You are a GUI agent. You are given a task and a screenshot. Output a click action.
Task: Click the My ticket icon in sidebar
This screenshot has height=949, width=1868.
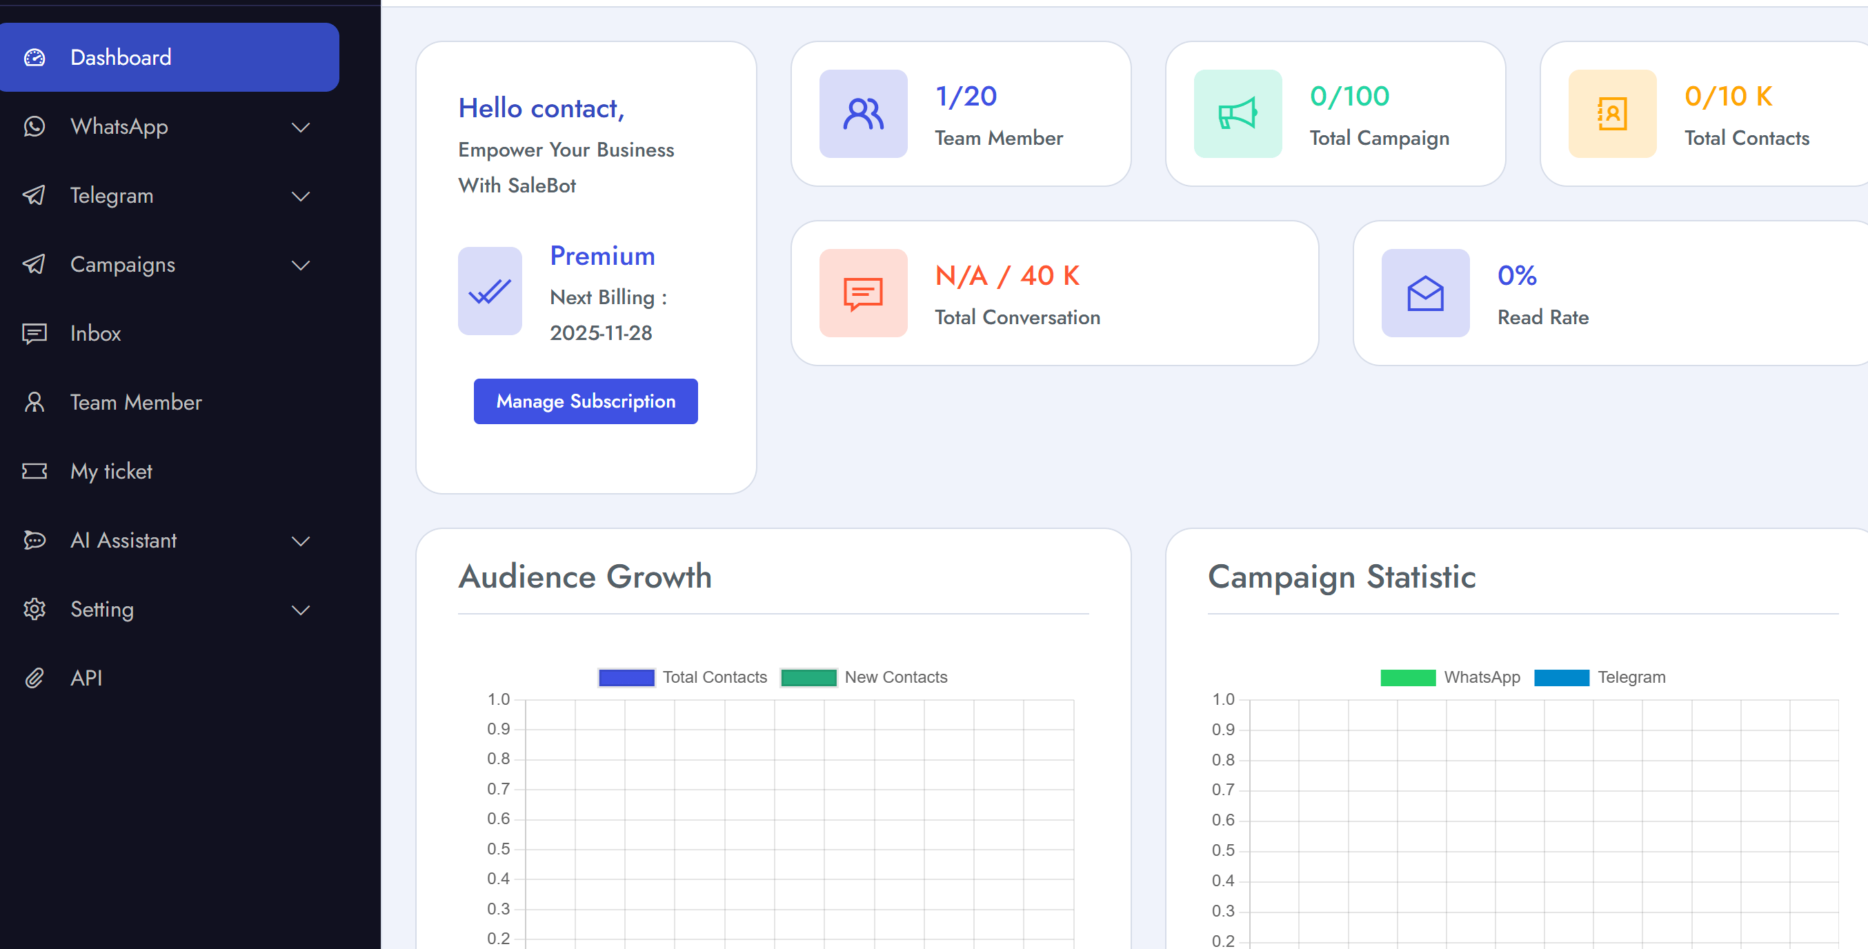pos(34,471)
